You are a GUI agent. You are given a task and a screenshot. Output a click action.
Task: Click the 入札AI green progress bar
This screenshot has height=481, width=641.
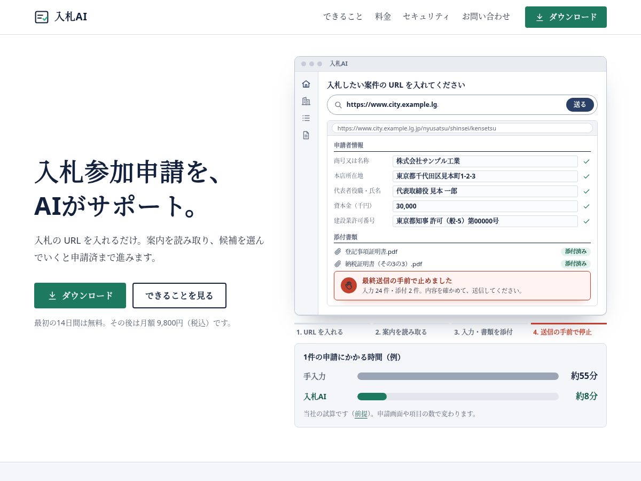pyautogui.click(x=372, y=397)
